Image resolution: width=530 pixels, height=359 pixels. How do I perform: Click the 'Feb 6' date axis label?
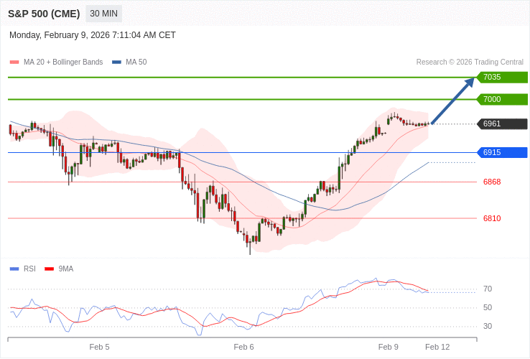coord(243,348)
